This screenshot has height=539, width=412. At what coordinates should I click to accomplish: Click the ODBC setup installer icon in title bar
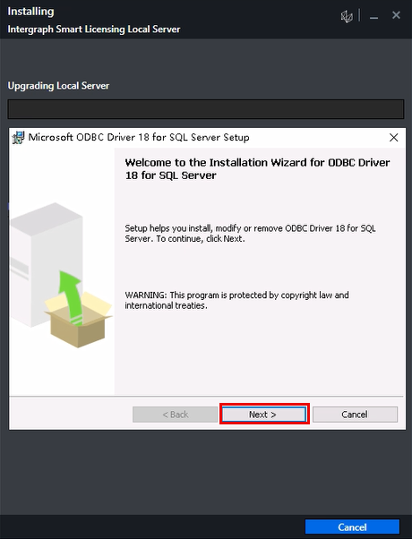click(18, 138)
